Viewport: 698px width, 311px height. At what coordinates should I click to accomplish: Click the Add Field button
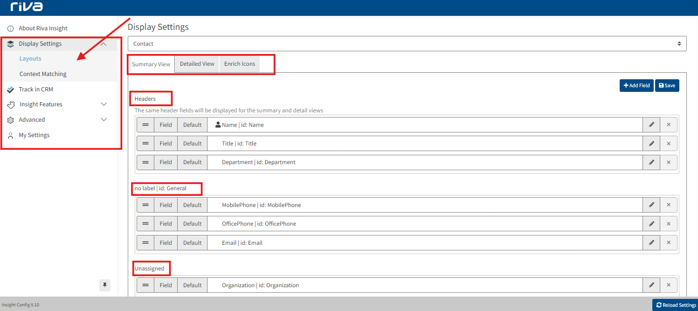tap(636, 85)
